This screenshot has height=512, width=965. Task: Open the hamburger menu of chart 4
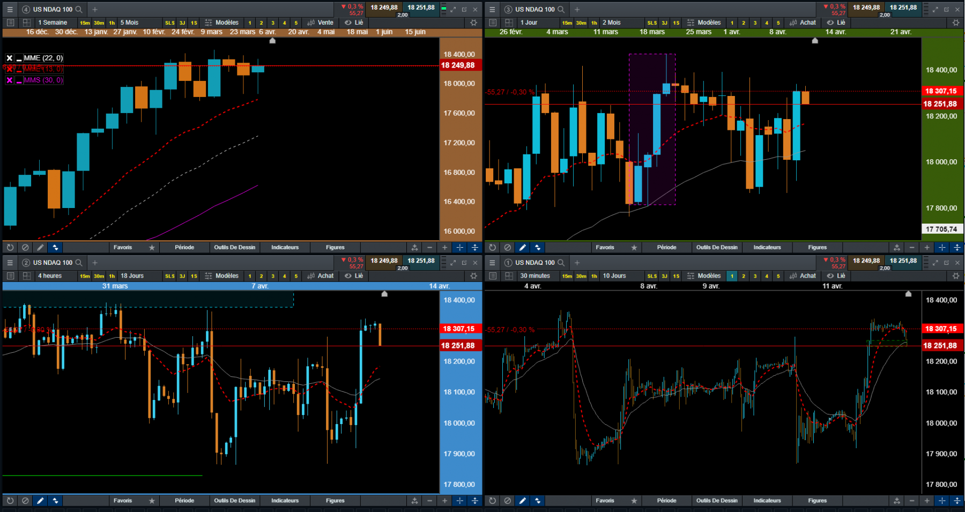click(10, 9)
